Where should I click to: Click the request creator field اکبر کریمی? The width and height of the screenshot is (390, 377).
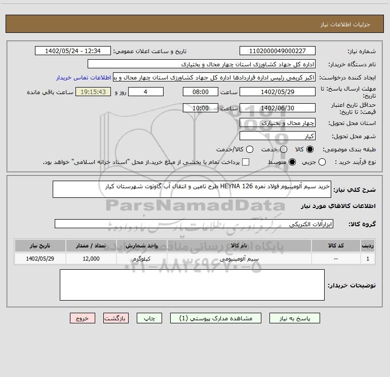214,77
